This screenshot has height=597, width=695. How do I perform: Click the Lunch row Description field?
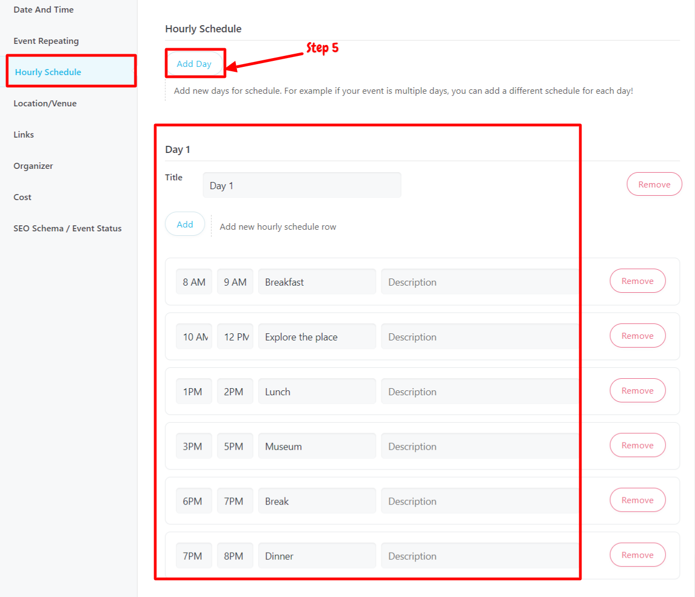click(x=480, y=391)
